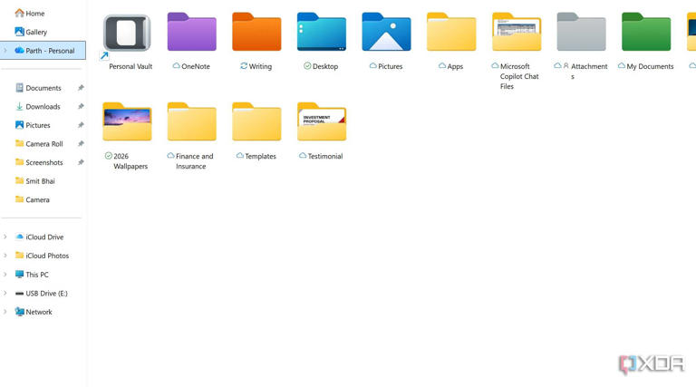The width and height of the screenshot is (696, 387).
Task: Click the pin icon beside Documents
Action: click(81, 88)
